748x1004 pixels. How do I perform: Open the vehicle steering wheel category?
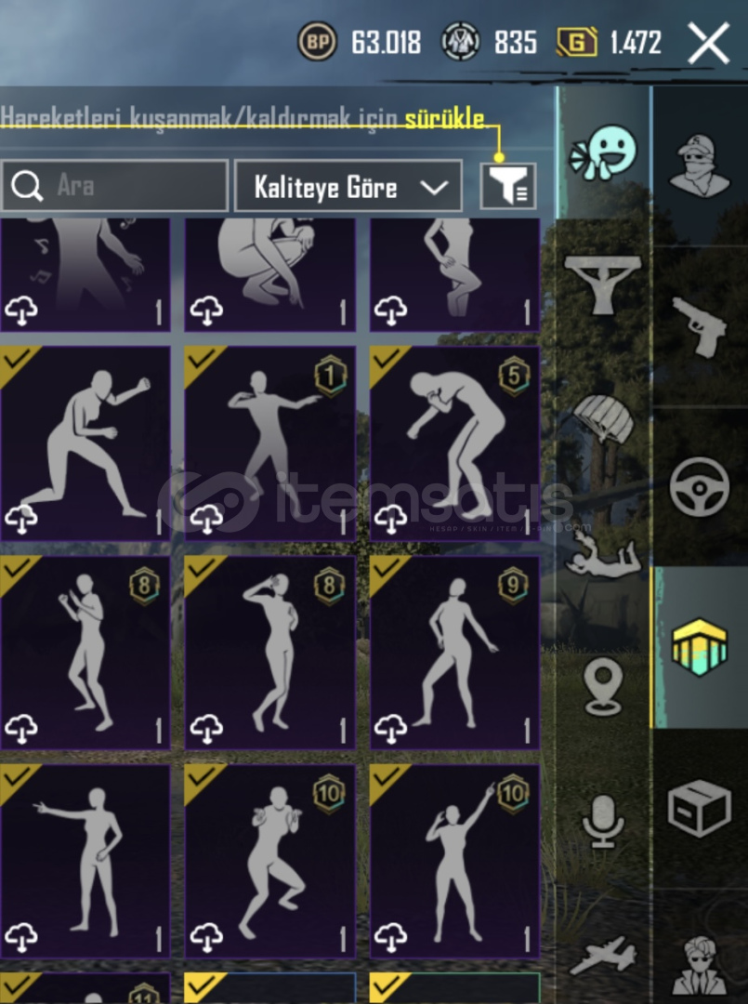[x=700, y=487]
